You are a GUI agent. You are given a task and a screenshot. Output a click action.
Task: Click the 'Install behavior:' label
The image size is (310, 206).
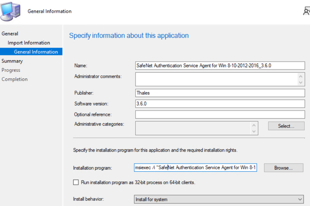[x=88, y=199]
